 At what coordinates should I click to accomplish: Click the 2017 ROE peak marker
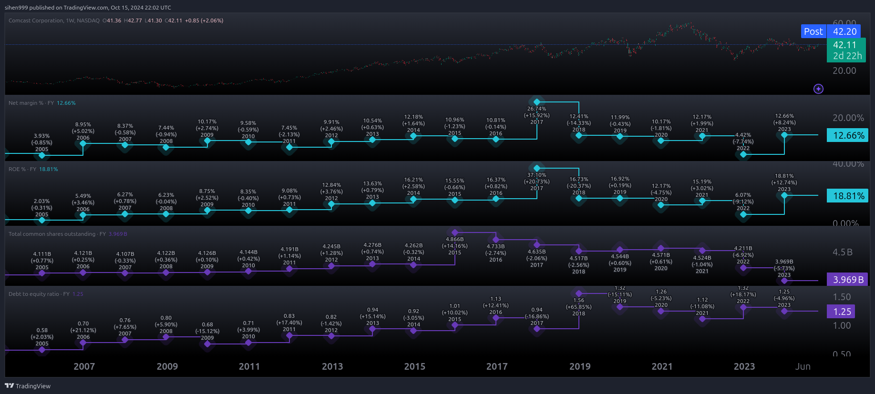tap(537, 168)
